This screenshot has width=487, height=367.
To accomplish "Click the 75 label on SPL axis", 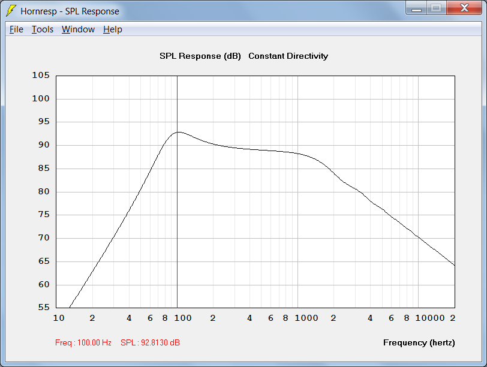I will 44,214.
